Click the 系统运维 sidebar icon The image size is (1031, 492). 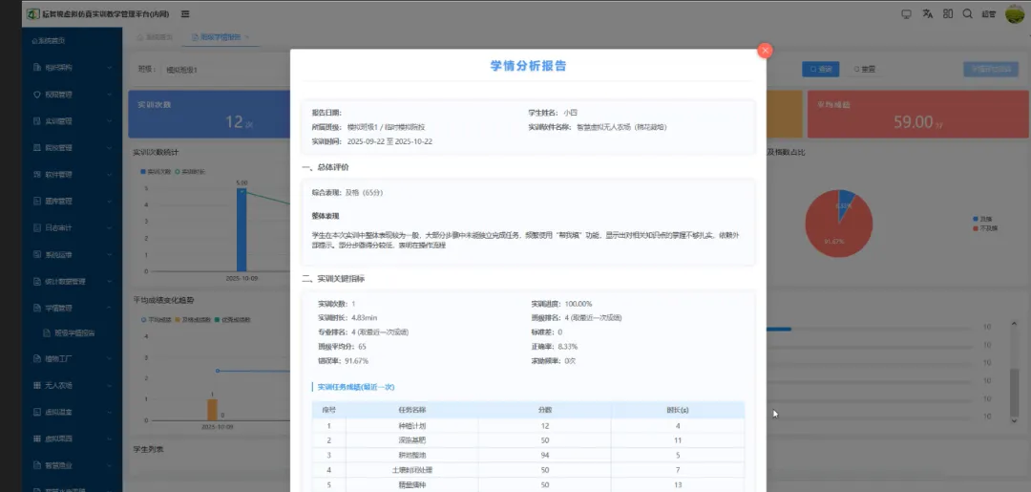(37, 254)
